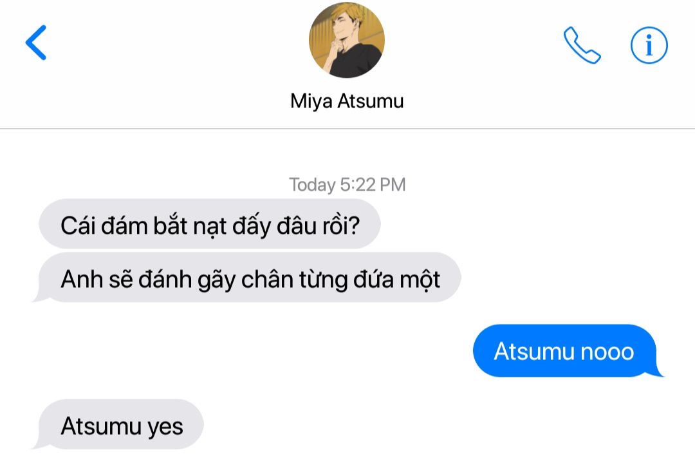Select the message 'Cái đám bắt nạt đấy đâu rồi?'
The height and width of the screenshot is (465, 695).
[210, 223]
